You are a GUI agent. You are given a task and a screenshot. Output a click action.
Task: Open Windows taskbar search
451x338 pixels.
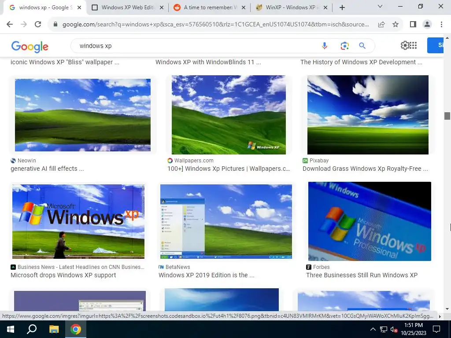[32, 329]
